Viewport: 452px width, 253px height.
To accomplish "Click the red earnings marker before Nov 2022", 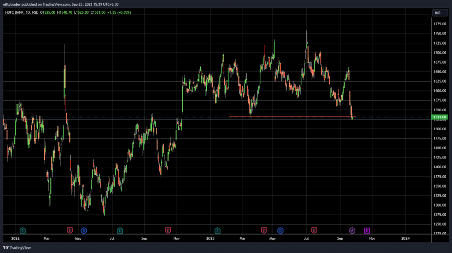I will [x=168, y=230].
